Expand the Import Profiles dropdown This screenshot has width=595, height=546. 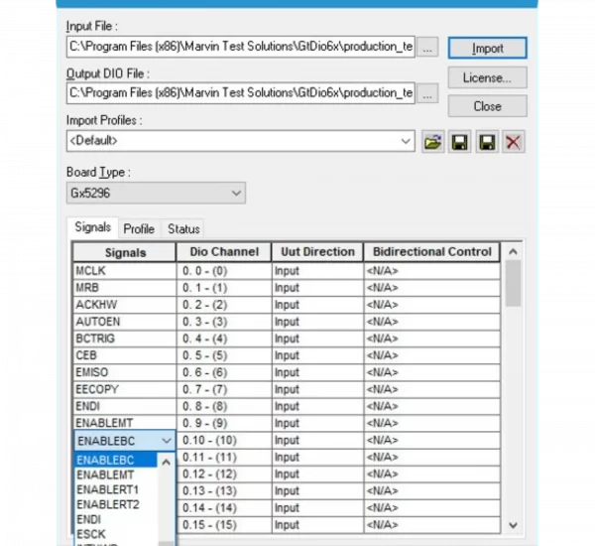click(407, 142)
